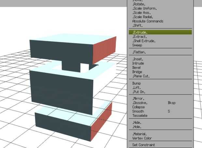Choose Bridge in the menu
Image resolution: width=202 pixels, height=148 pixels.
coord(160,72)
